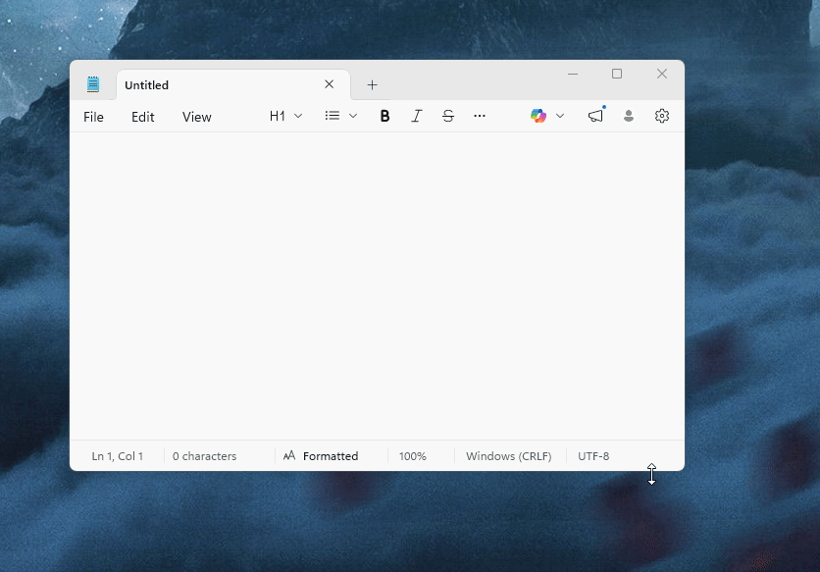820x572 pixels.
Task: Open a new tab with the plus button
Action: point(372,85)
